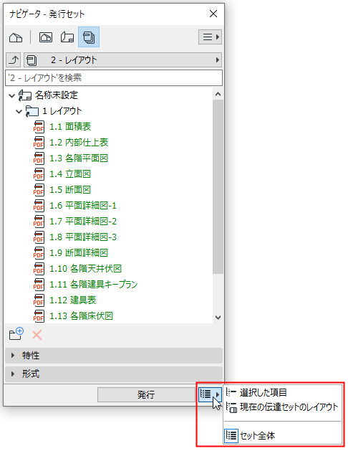The height and width of the screenshot is (451, 348).
Task: Click PDF icon for 1.10 各階天井伏図
Action: click(39, 269)
